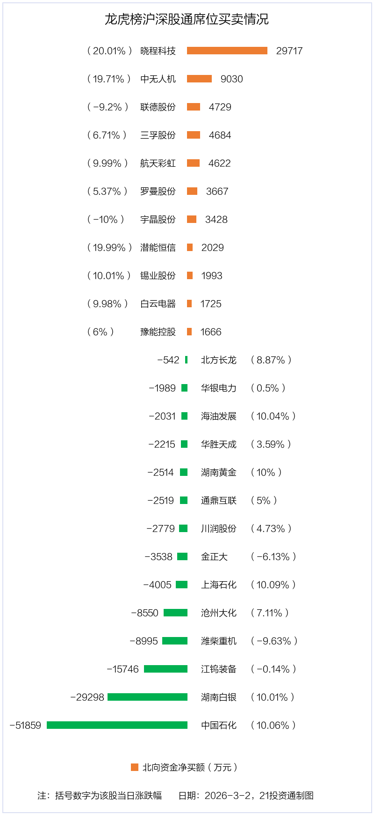The height and width of the screenshot is (815, 374).
Task: Click the 航天彩虹 orange bar
Action: pyautogui.click(x=193, y=163)
